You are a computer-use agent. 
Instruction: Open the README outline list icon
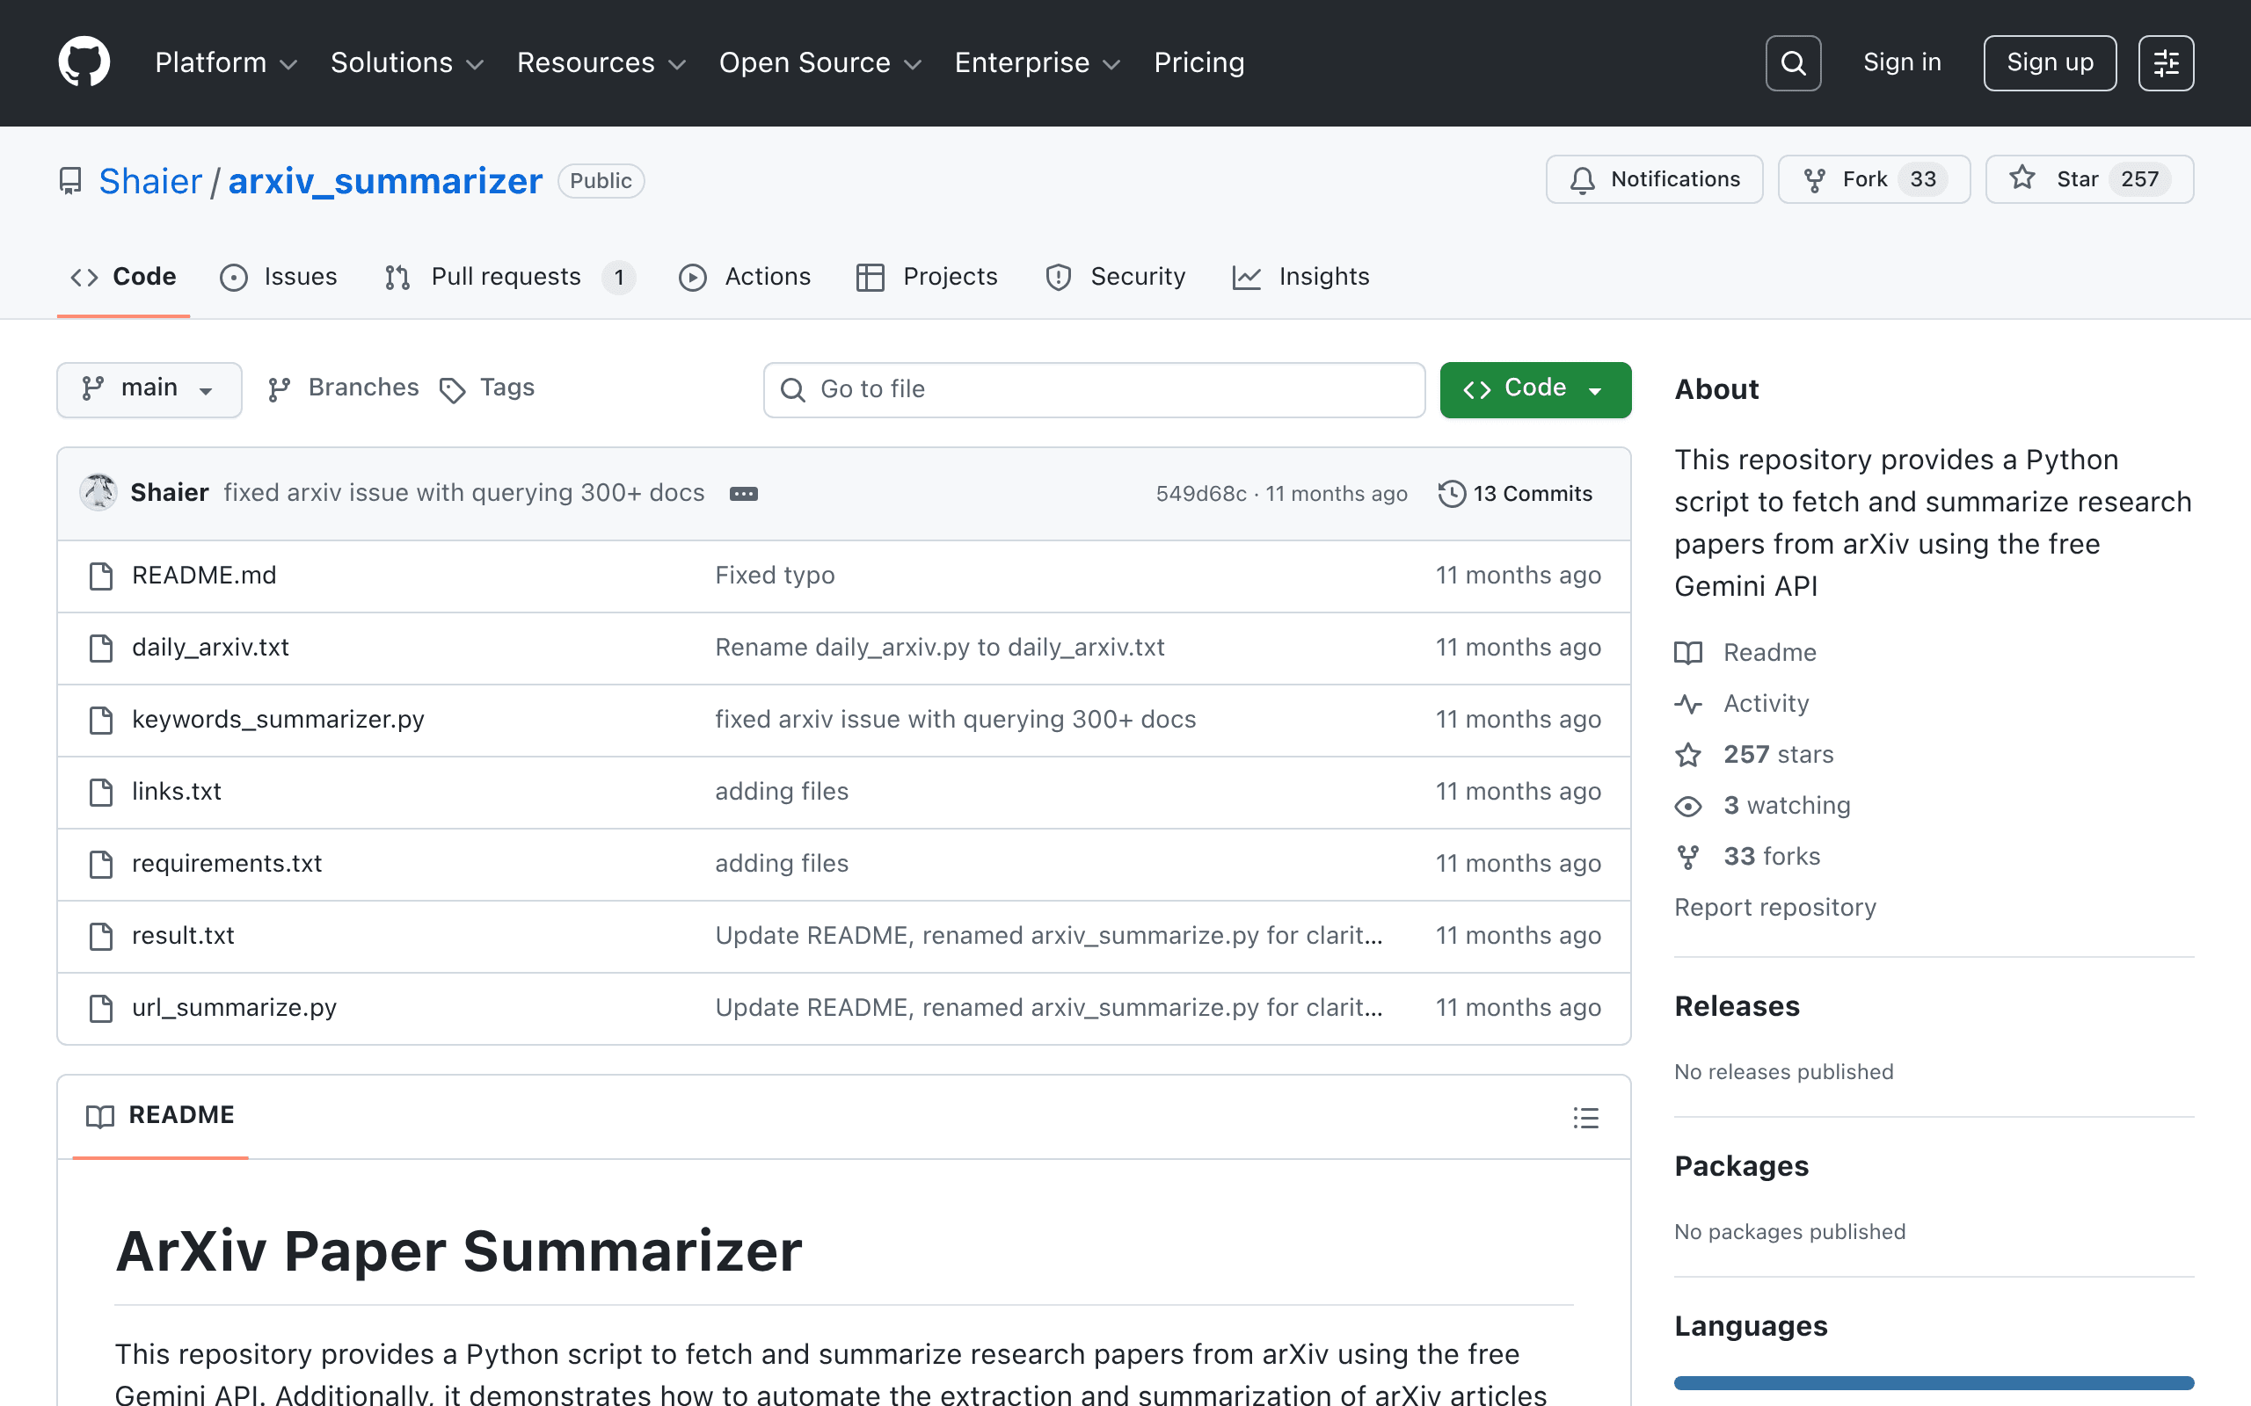point(1586,1117)
